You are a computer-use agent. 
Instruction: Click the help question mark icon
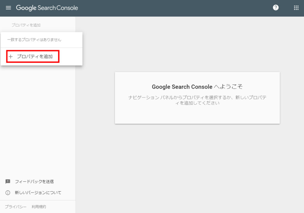tap(275, 7)
